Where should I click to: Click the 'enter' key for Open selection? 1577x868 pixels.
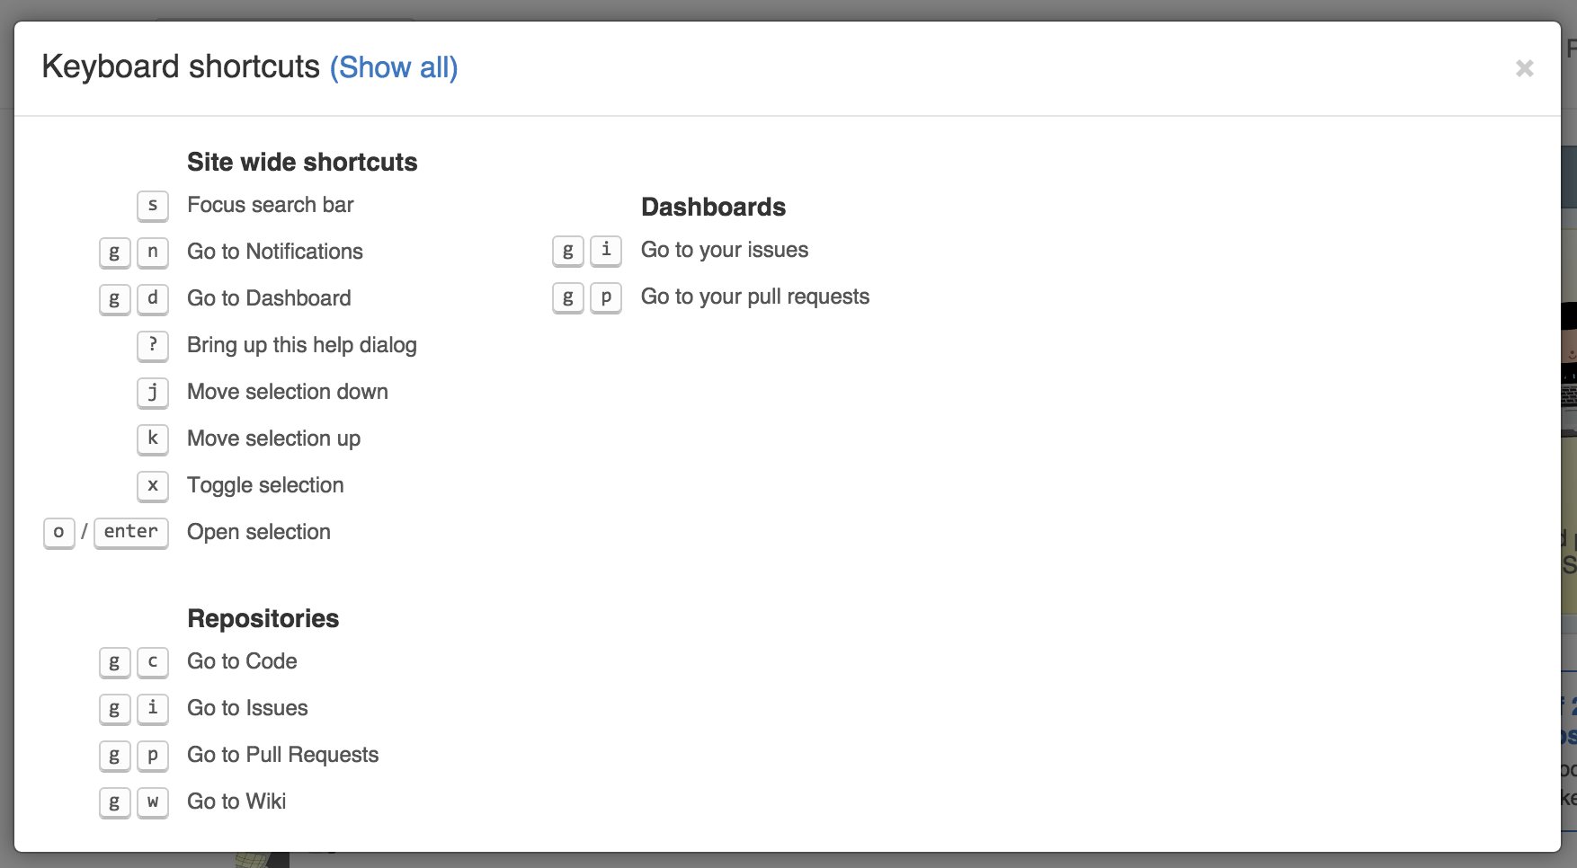click(131, 533)
